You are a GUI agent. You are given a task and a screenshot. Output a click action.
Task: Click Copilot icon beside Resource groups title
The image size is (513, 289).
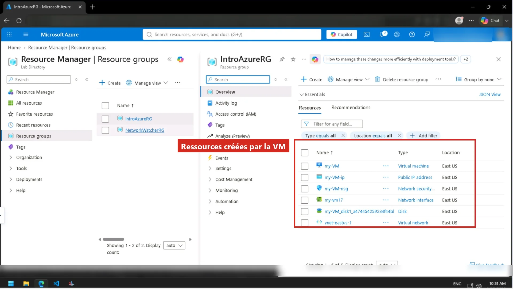coord(181,59)
